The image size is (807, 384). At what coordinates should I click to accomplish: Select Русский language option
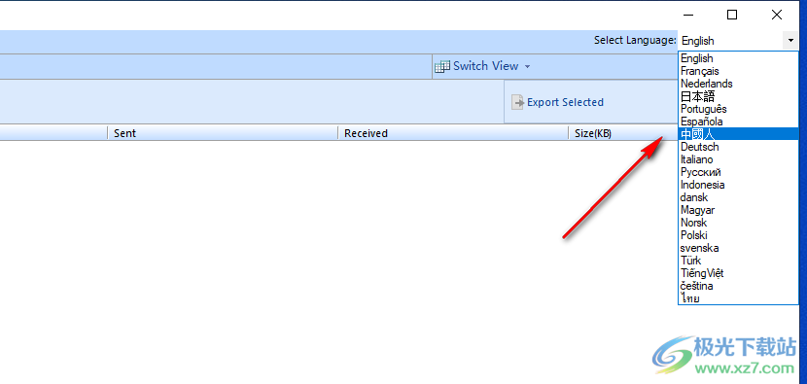point(738,172)
